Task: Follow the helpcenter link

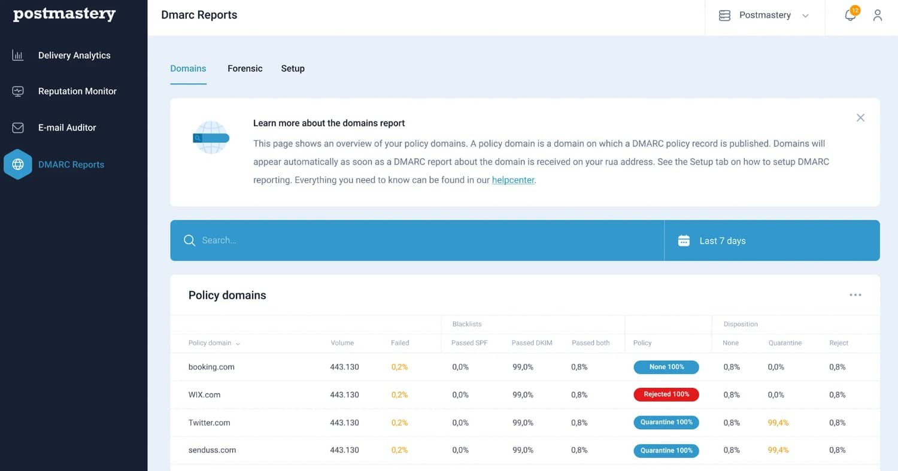Action: [x=513, y=180]
